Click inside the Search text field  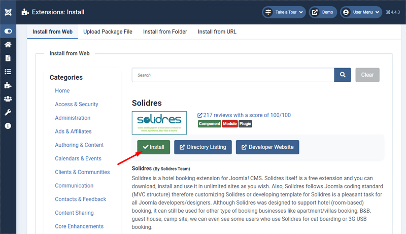[232, 75]
